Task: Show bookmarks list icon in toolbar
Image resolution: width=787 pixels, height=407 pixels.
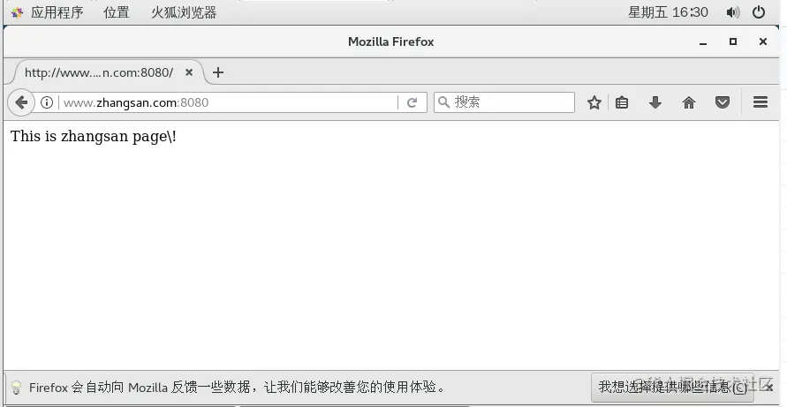Action: [622, 102]
